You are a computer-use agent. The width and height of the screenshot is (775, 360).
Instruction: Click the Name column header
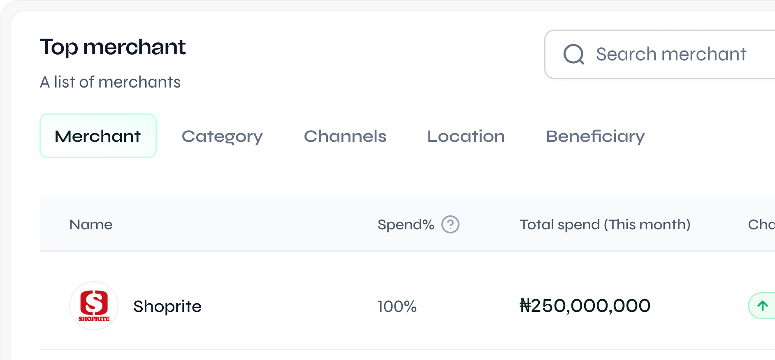tap(91, 224)
